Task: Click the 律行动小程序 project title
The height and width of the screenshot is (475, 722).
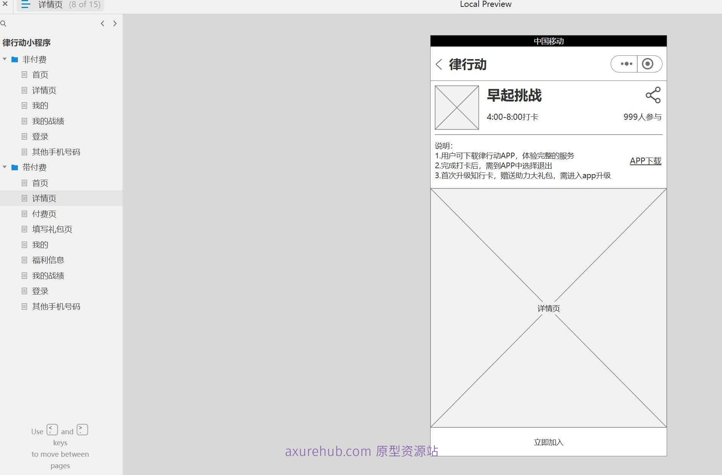Action: point(27,43)
